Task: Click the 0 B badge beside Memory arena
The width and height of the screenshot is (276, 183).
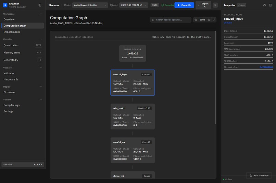Action: 39,52
